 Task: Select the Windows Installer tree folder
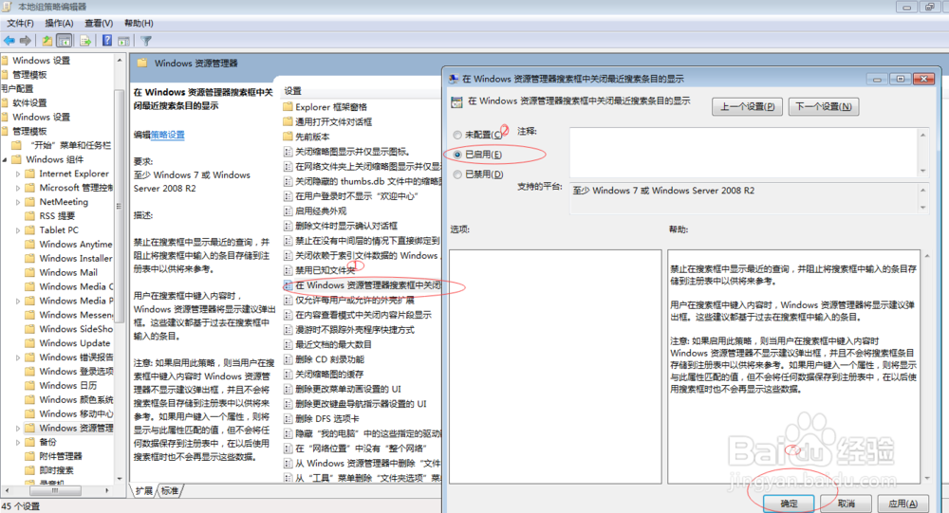76,258
